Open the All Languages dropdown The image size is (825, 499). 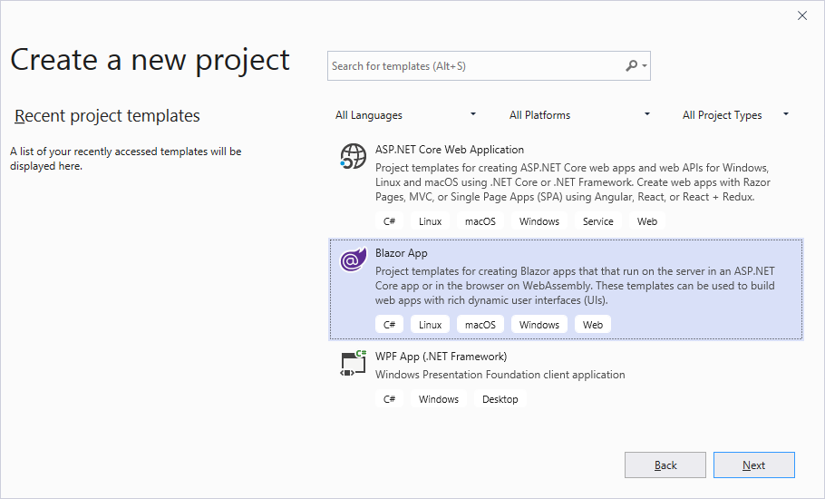coord(405,114)
